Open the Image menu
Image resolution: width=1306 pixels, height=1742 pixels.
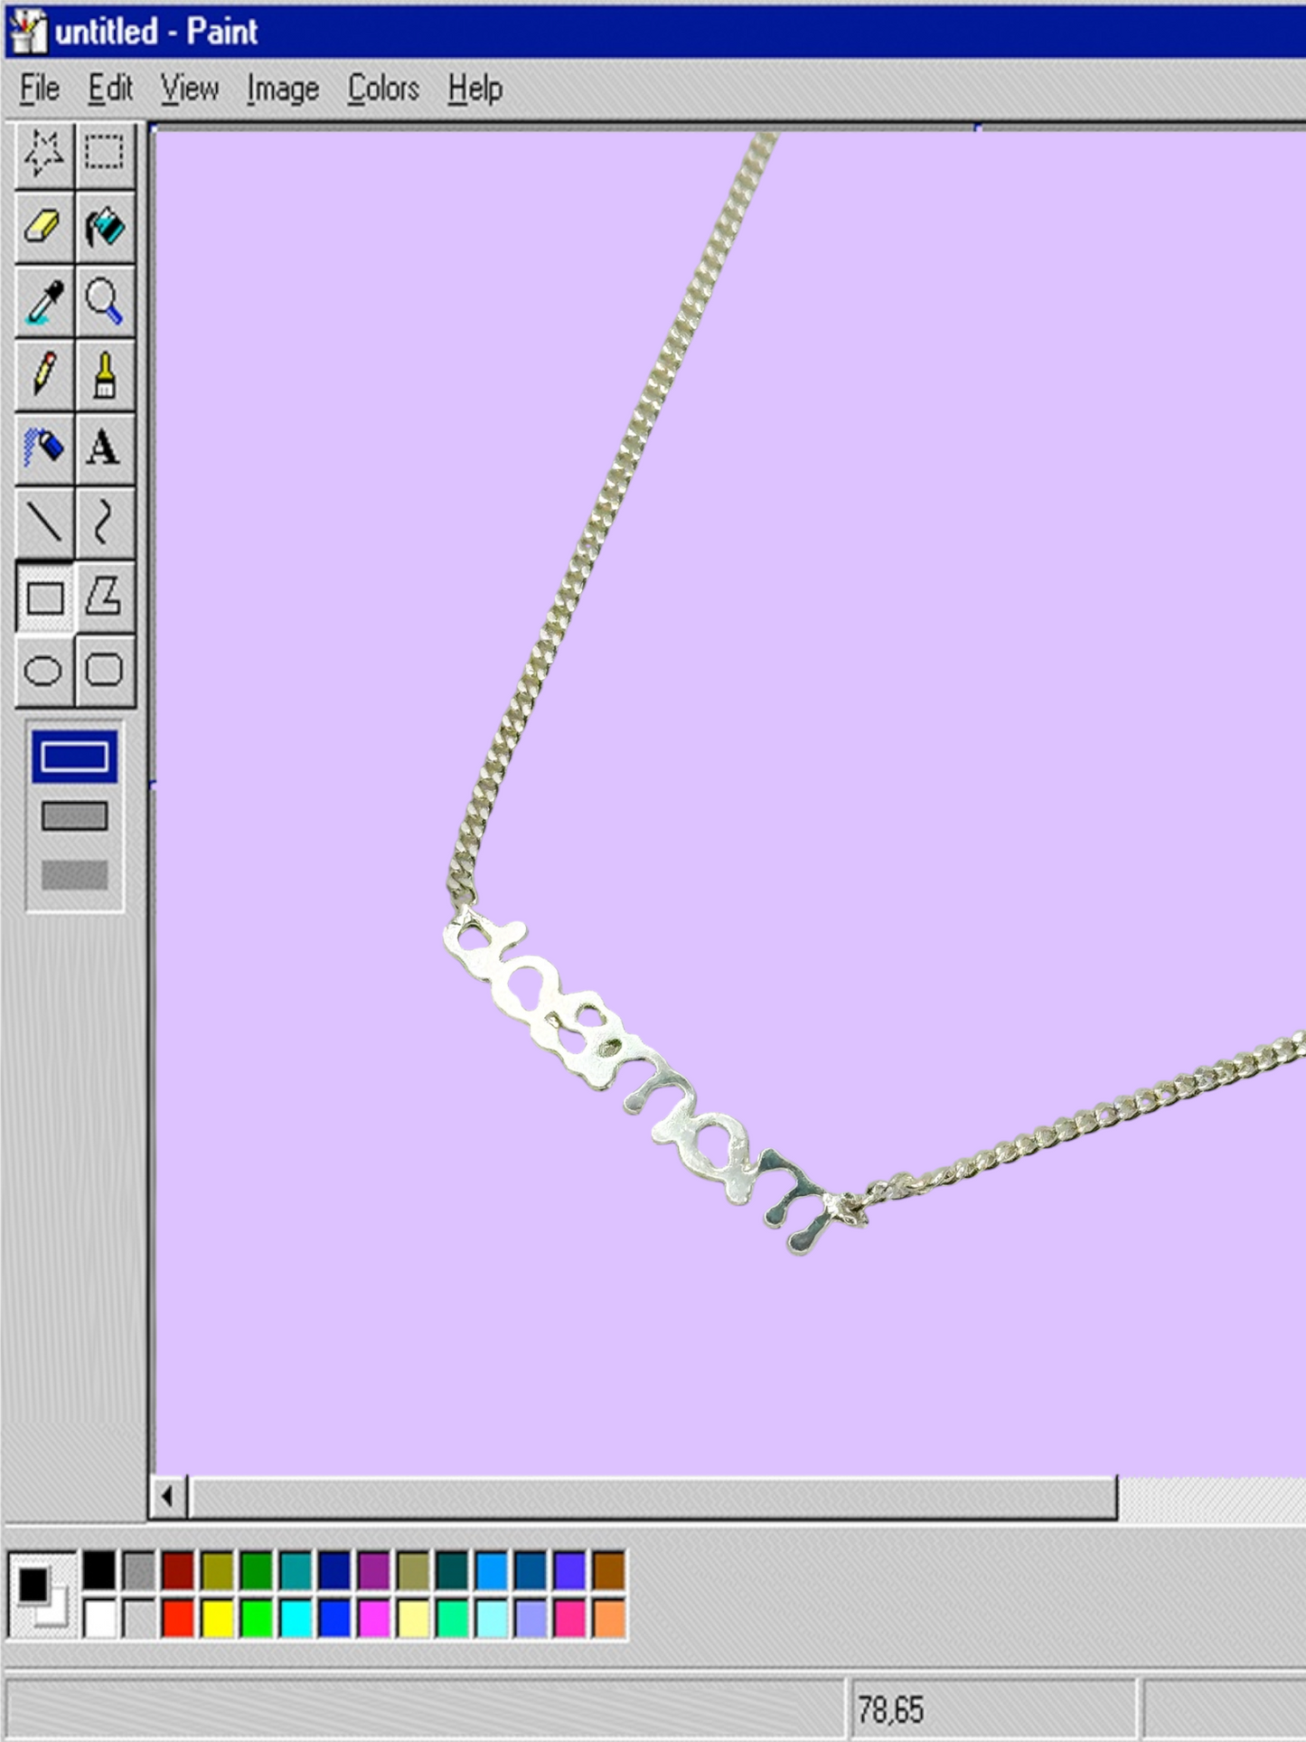(x=283, y=89)
